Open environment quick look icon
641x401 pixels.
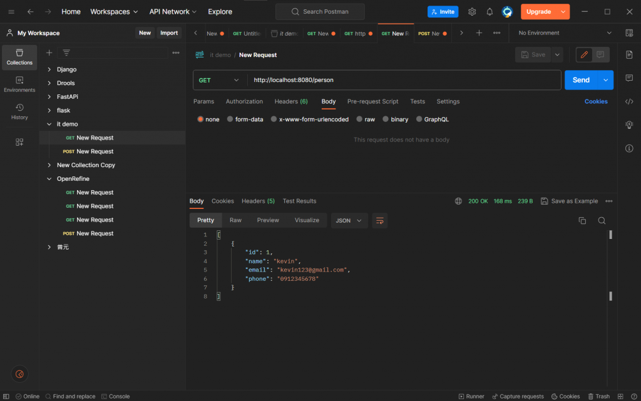[629, 33]
